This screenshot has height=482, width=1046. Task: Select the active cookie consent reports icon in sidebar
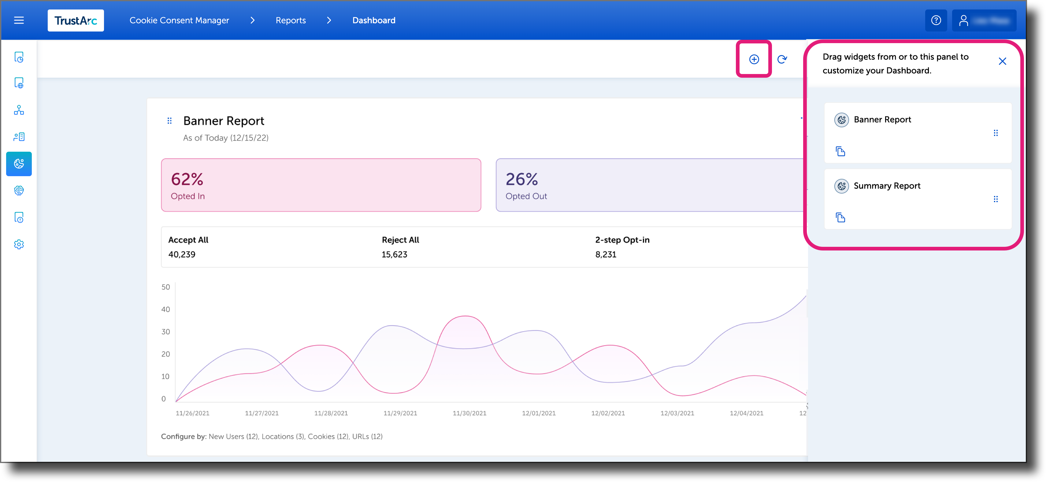pyautogui.click(x=19, y=164)
